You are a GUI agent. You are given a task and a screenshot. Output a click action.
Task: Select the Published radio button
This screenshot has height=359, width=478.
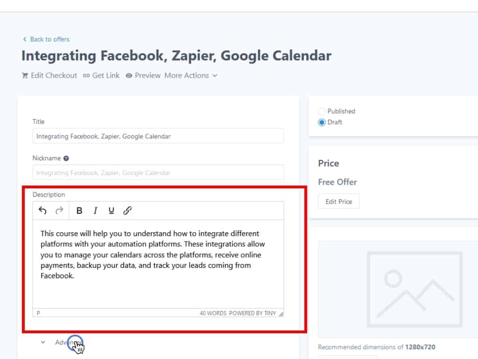pos(322,111)
